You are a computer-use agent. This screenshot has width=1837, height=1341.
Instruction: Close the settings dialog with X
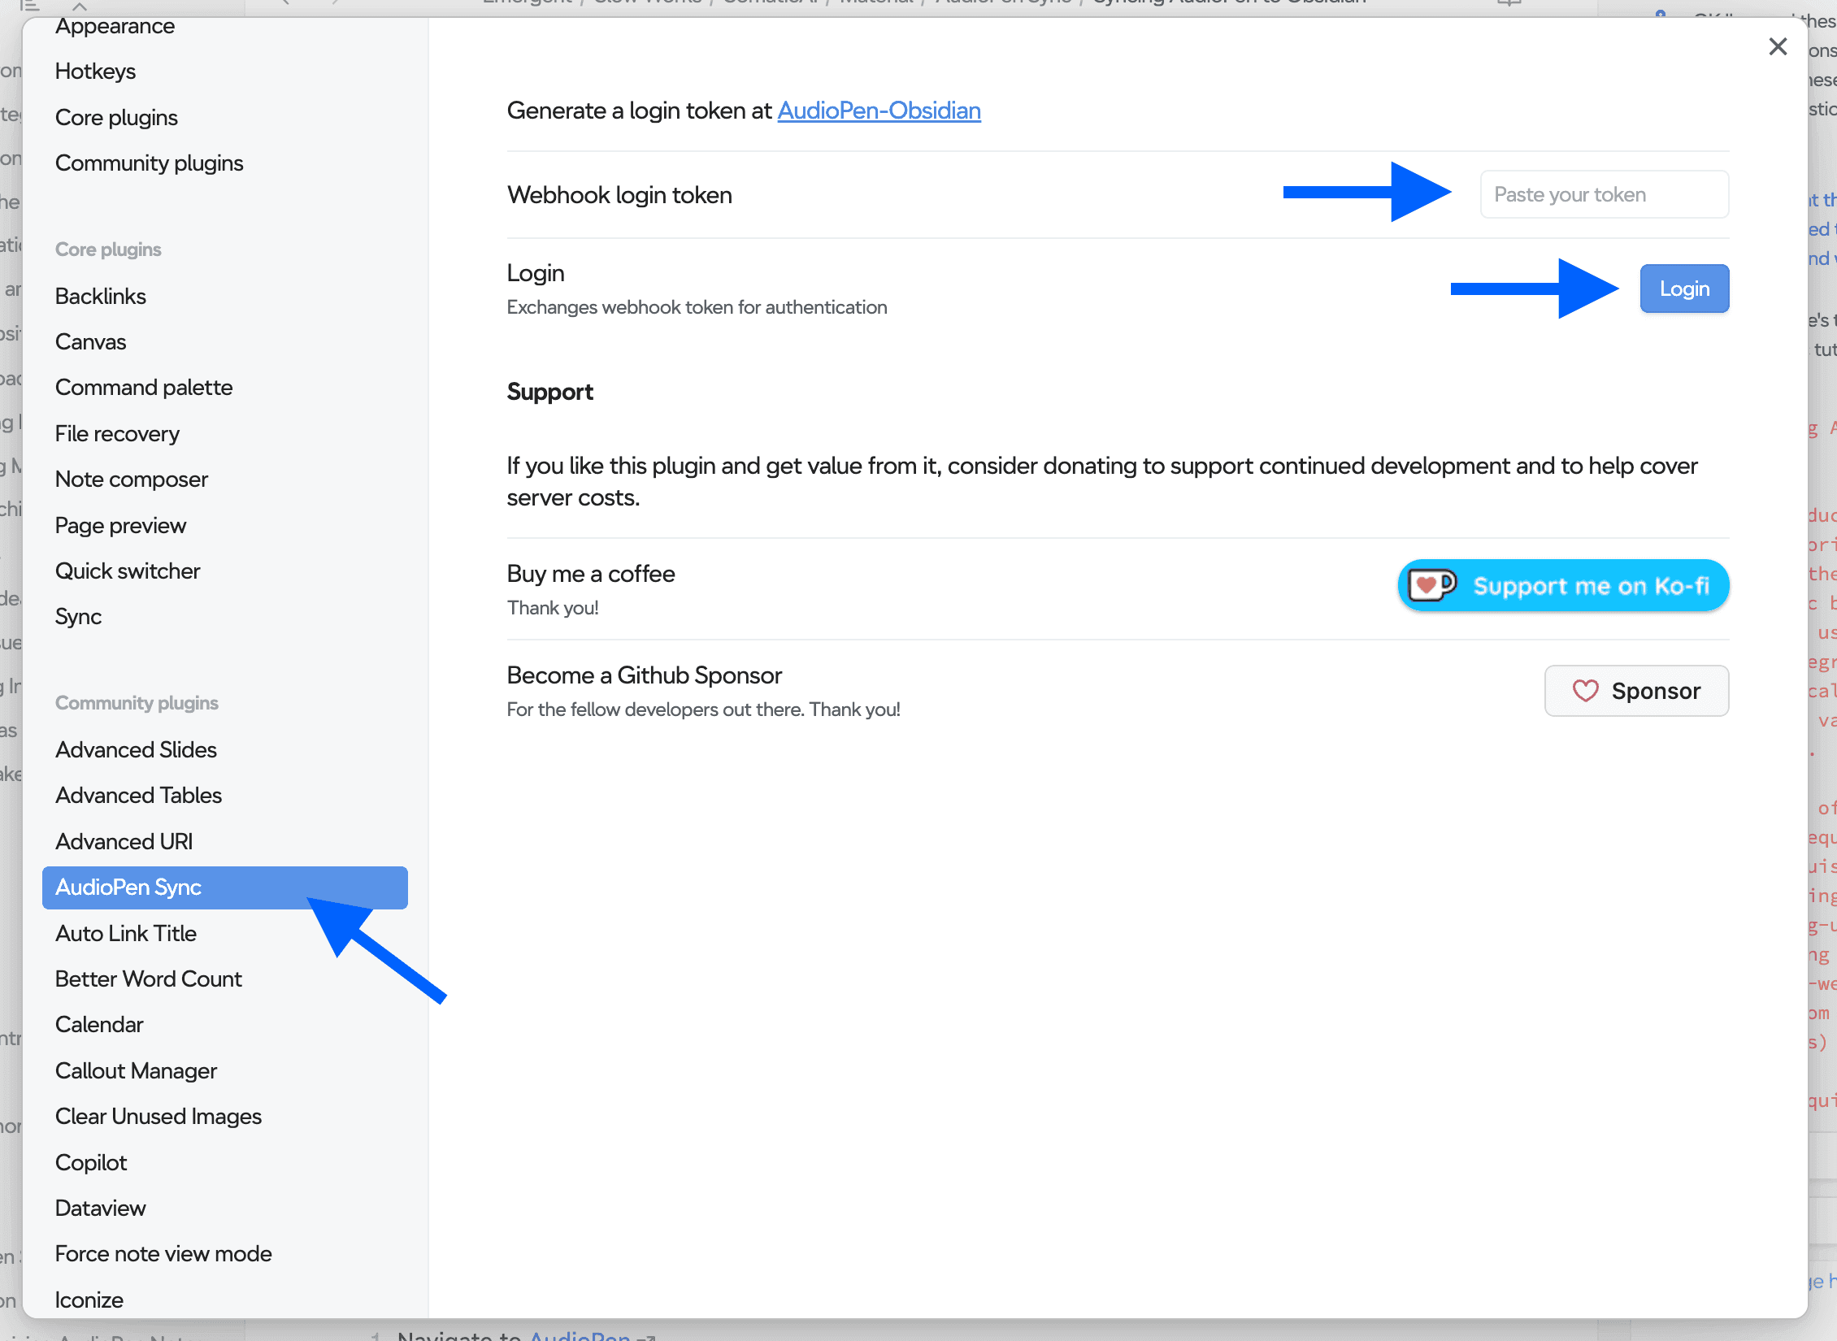(x=1778, y=46)
